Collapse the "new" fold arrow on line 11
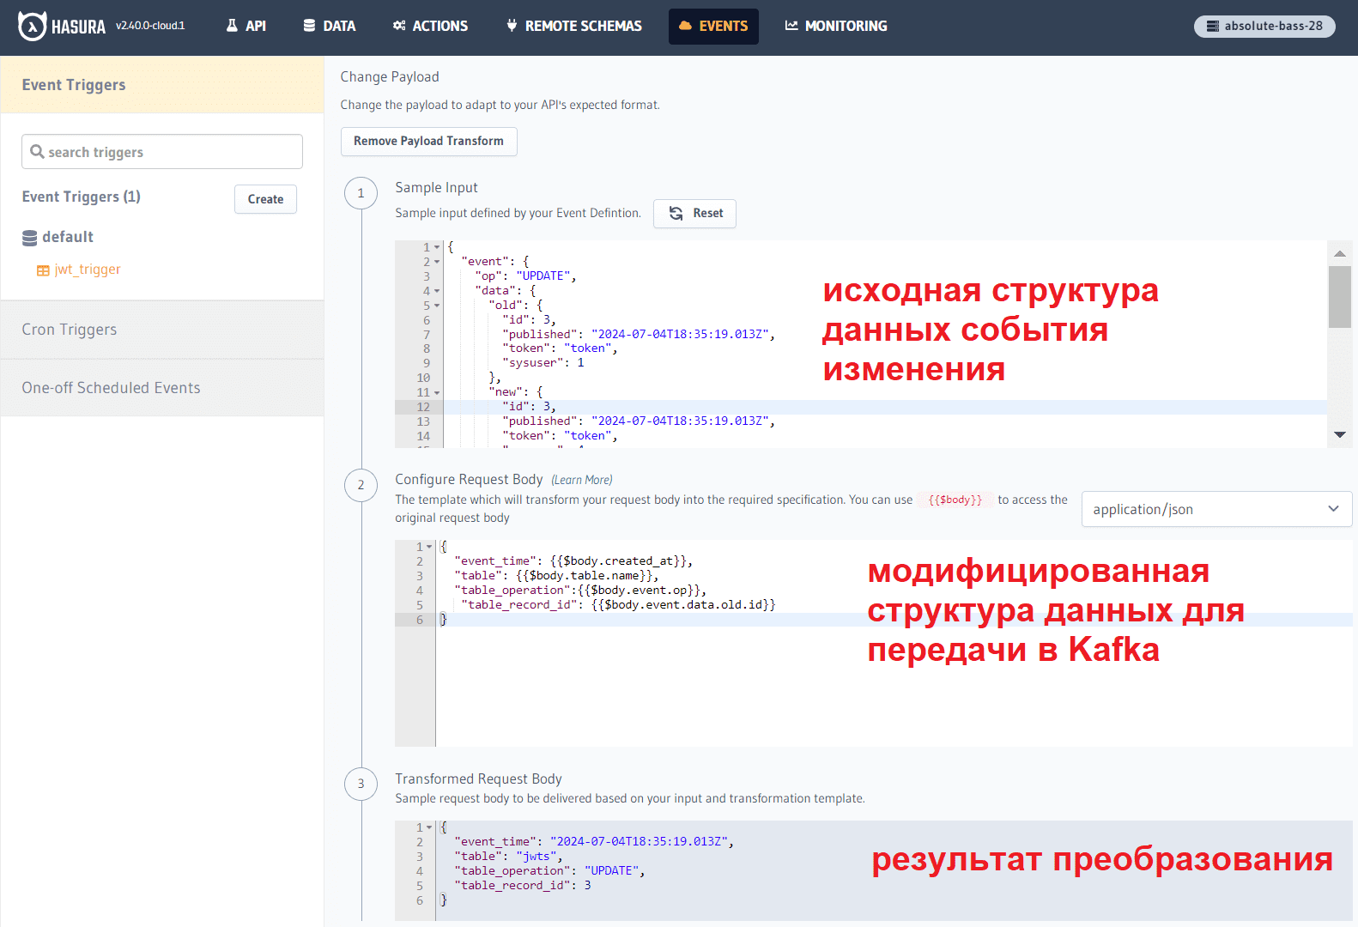This screenshot has width=1358, height=927. 437,392
